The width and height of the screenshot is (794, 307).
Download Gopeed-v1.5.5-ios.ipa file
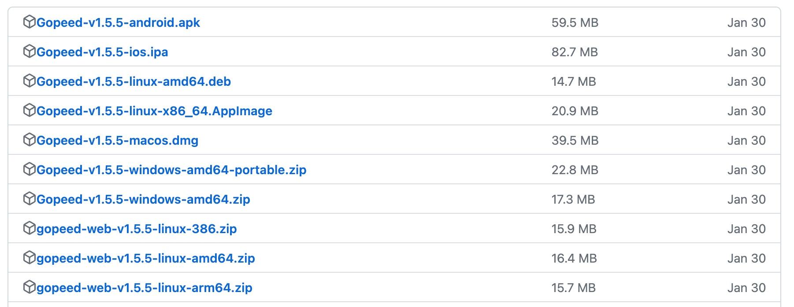tap(102, 52)
